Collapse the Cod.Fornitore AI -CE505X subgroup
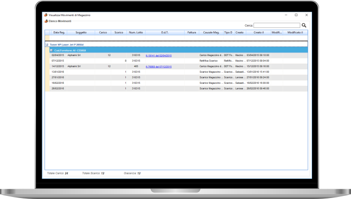The height and width of the screenshot is (199, 351). tap(51, 51)
